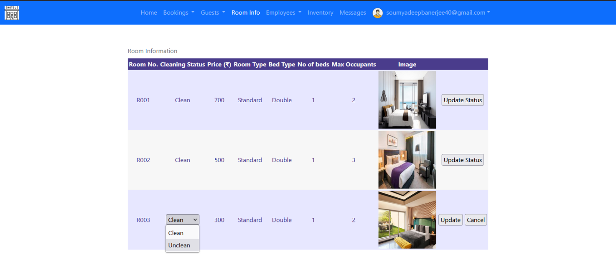Image resolution: width=616 pixels, height=267 pixels.
Task: Click Update Status for room R002
Action: [x=463, y=160]
